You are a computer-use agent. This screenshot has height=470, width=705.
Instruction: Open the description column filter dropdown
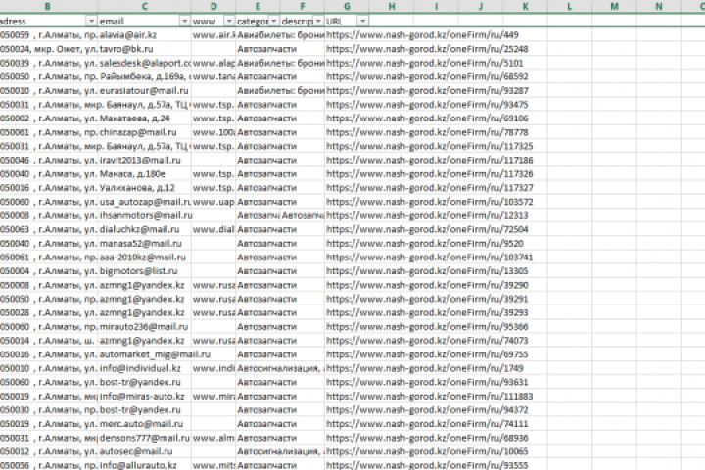click(318, 22)
